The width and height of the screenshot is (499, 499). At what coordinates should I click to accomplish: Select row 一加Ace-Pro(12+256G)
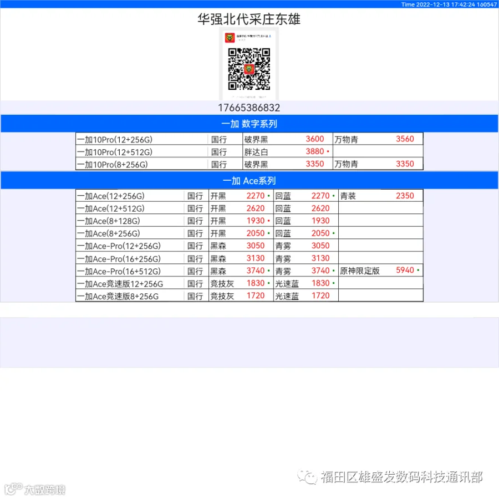pyautogui.click(x=249, y=246)
